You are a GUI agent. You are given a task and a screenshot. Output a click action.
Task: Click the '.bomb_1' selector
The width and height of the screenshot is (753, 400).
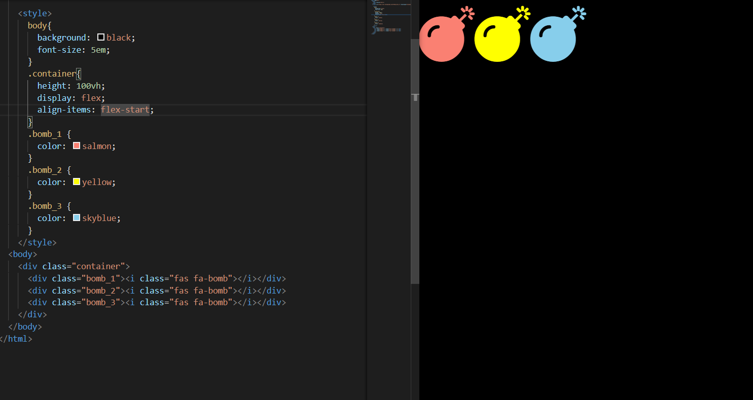(45, 134)
